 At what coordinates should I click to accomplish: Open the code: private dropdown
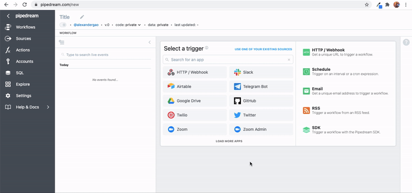pyautogui.click(x=128, y=25)
